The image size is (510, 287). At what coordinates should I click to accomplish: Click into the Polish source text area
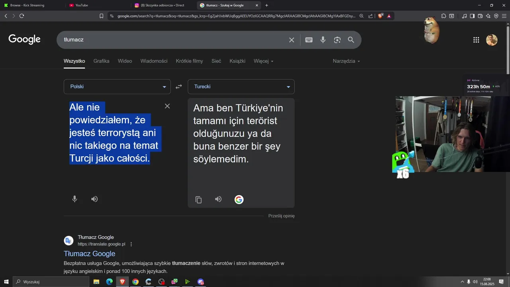pos(114,133)
